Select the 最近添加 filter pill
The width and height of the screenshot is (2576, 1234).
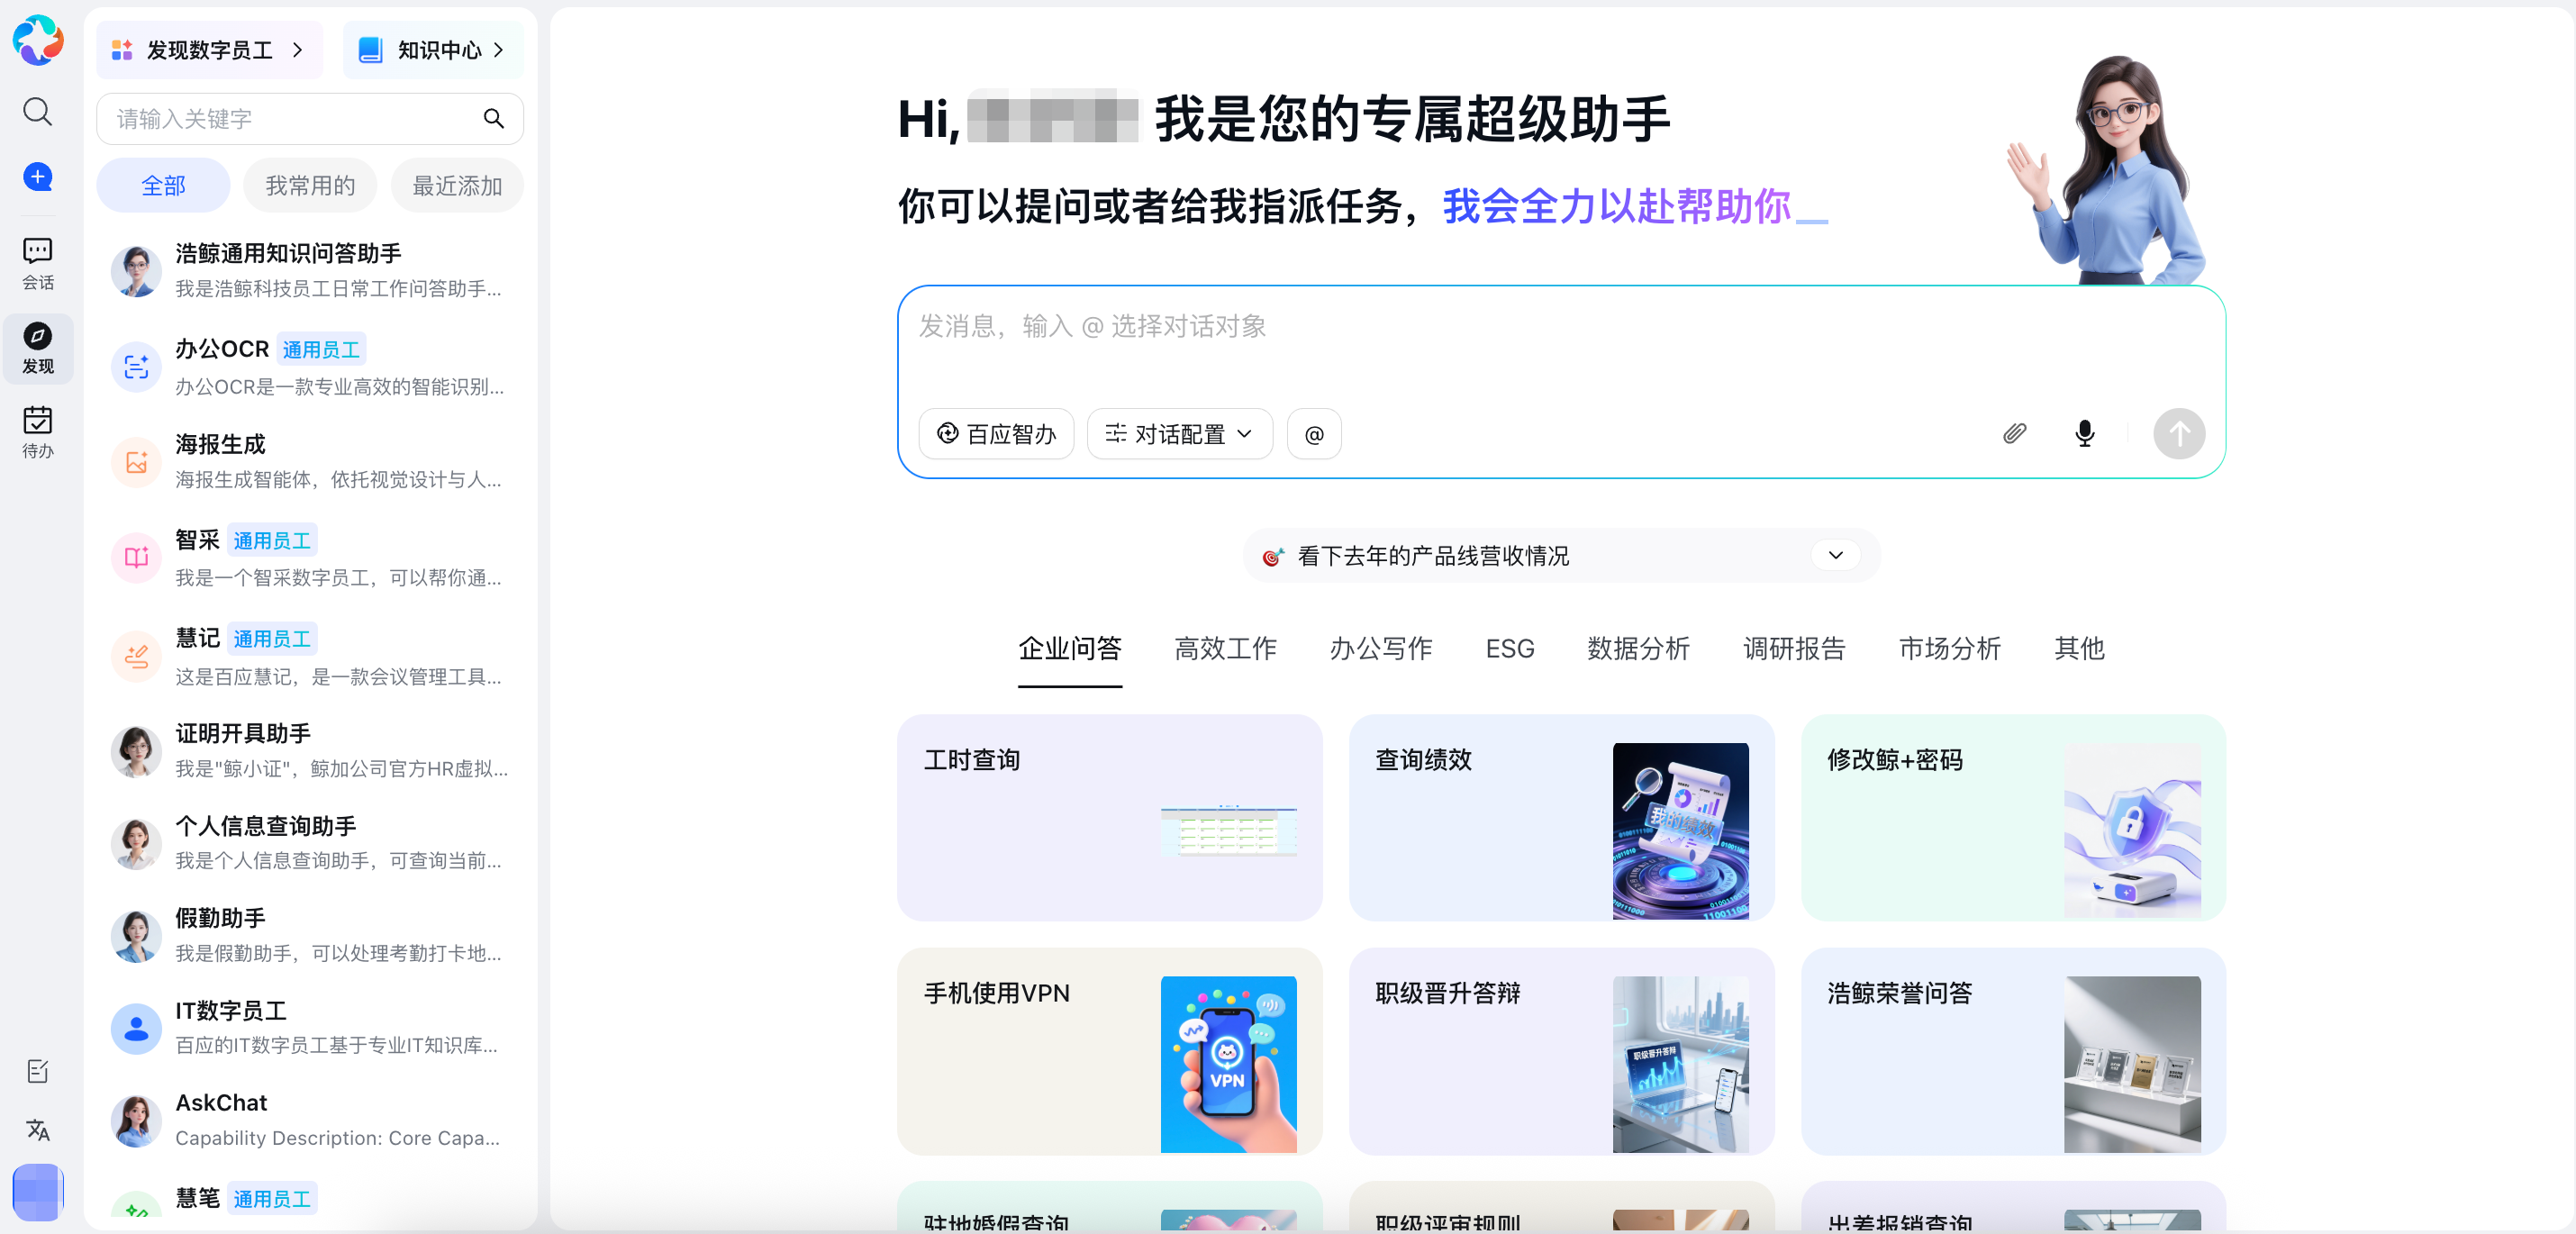coord(457,186)
